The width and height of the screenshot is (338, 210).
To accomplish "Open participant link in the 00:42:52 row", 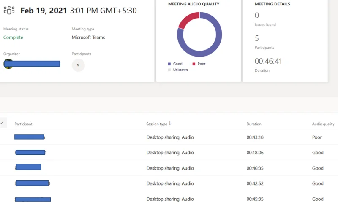I will [x=33, y=183].
